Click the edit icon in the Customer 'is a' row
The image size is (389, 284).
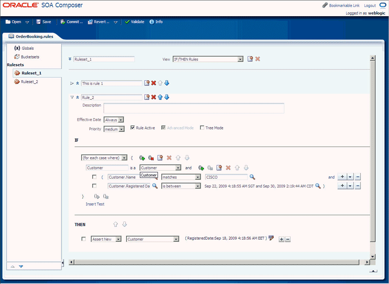(x=219, y=168)
